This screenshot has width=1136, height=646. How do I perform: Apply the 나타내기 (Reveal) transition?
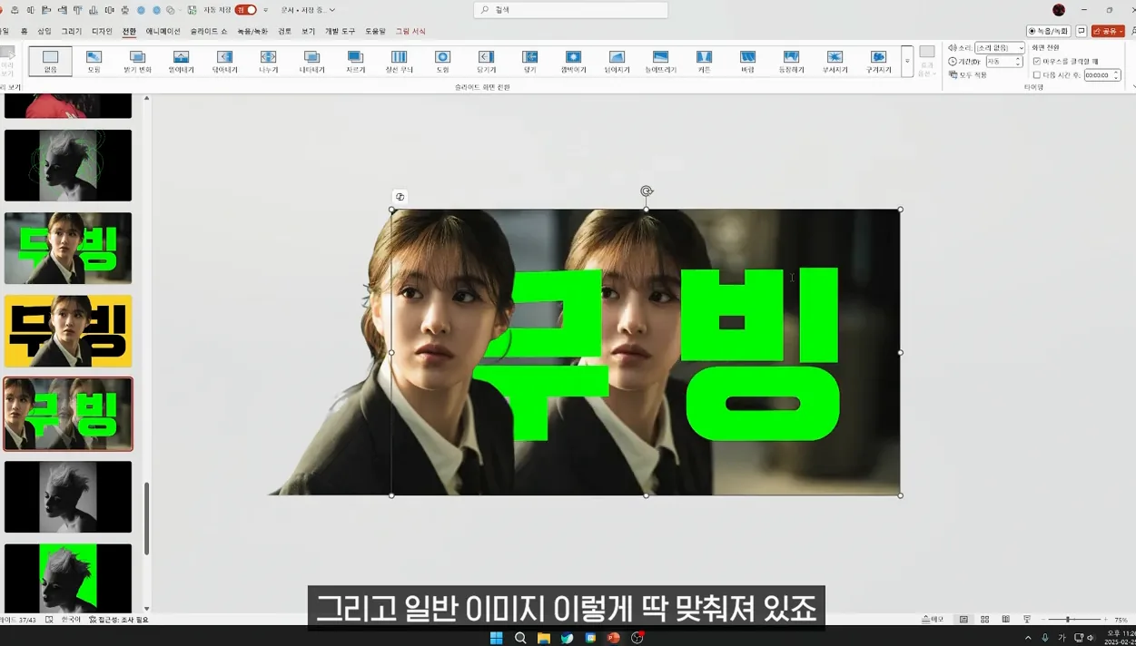tap(311, 61)
